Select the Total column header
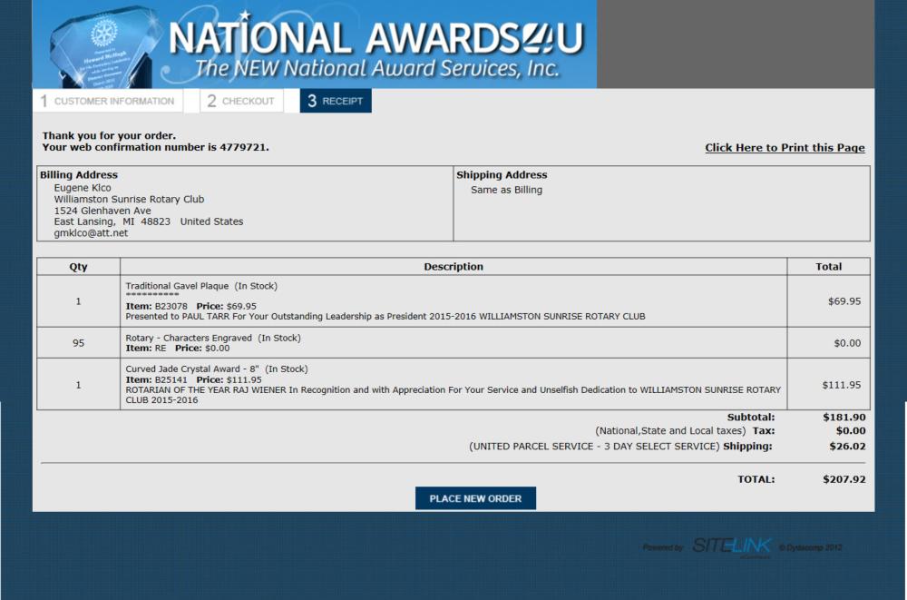This screenshot has height=600, width=907. 828,267
